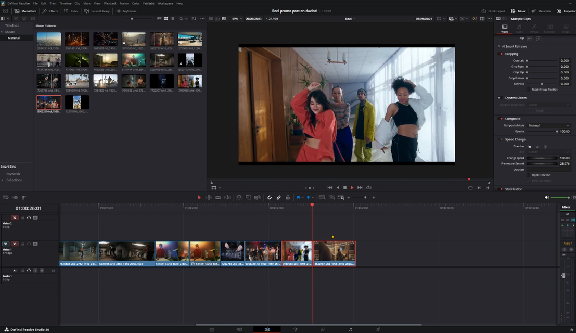Image resolution: width=576 pixels, height=333 pixels.
Task: Click the Quick Export button
Action: click(x=493, y=11)
